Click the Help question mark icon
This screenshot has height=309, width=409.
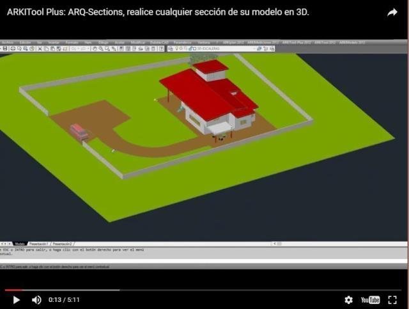tap(161, 49)
